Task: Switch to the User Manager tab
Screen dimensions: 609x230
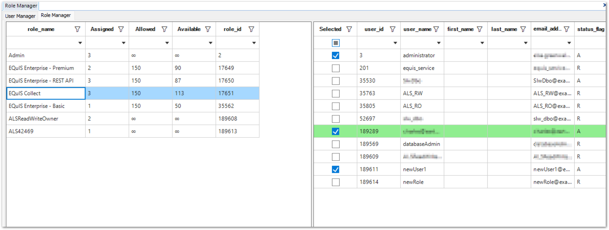Action: pyautogui.click(x=20, y=16)
